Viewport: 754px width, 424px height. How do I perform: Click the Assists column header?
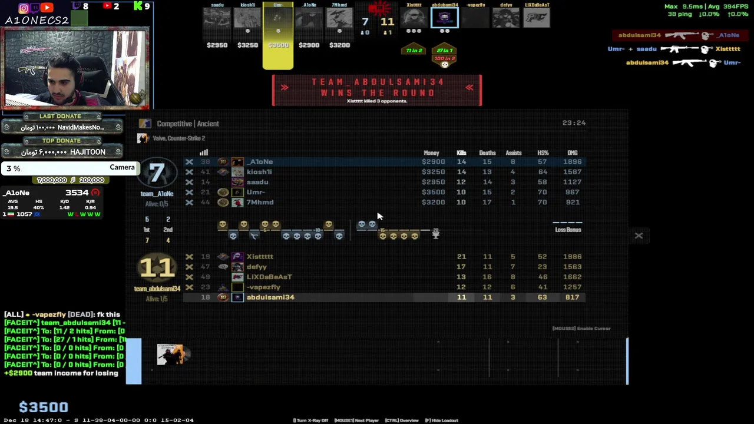[513, 153]
